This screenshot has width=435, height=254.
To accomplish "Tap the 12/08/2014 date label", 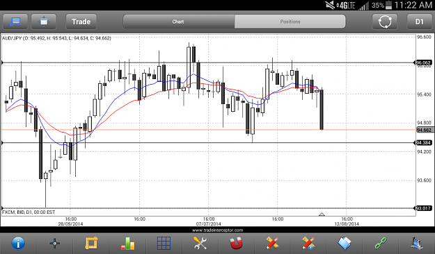I will 347,224.
